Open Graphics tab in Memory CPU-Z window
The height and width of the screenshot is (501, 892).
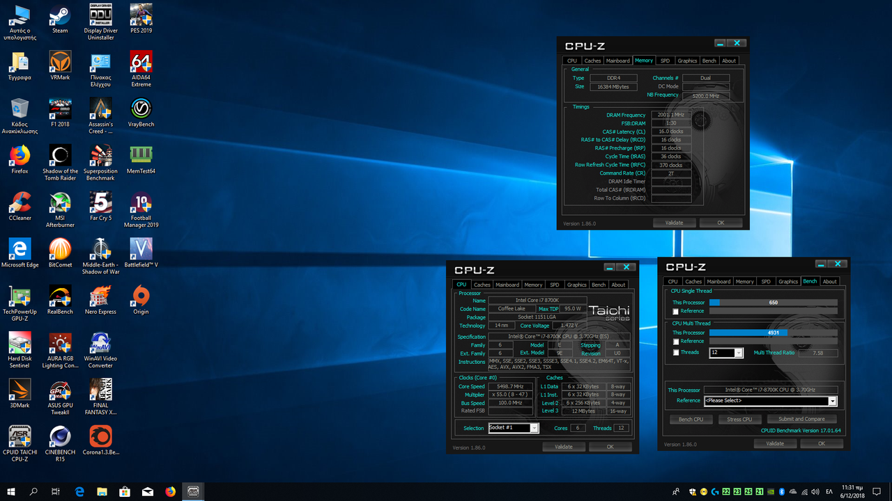[x=687, y=61]
